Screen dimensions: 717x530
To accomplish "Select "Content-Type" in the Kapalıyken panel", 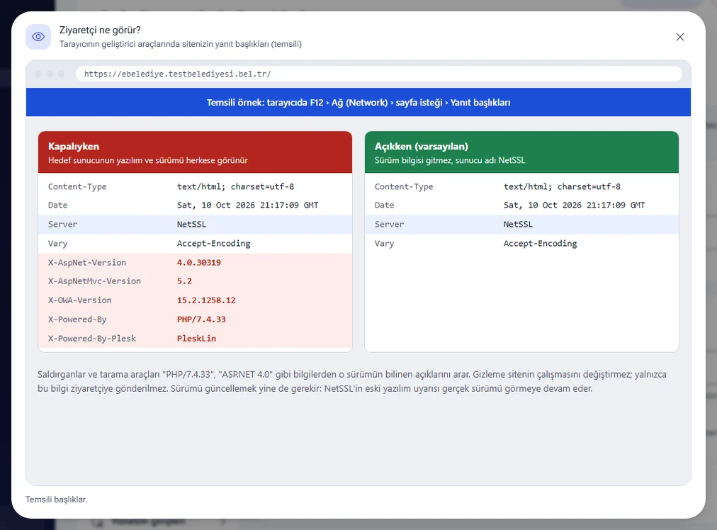I will (x=77, y=186).
